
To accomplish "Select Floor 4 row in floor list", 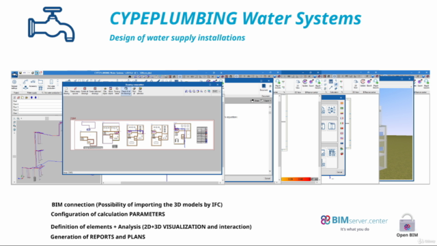I will point(37,104).
